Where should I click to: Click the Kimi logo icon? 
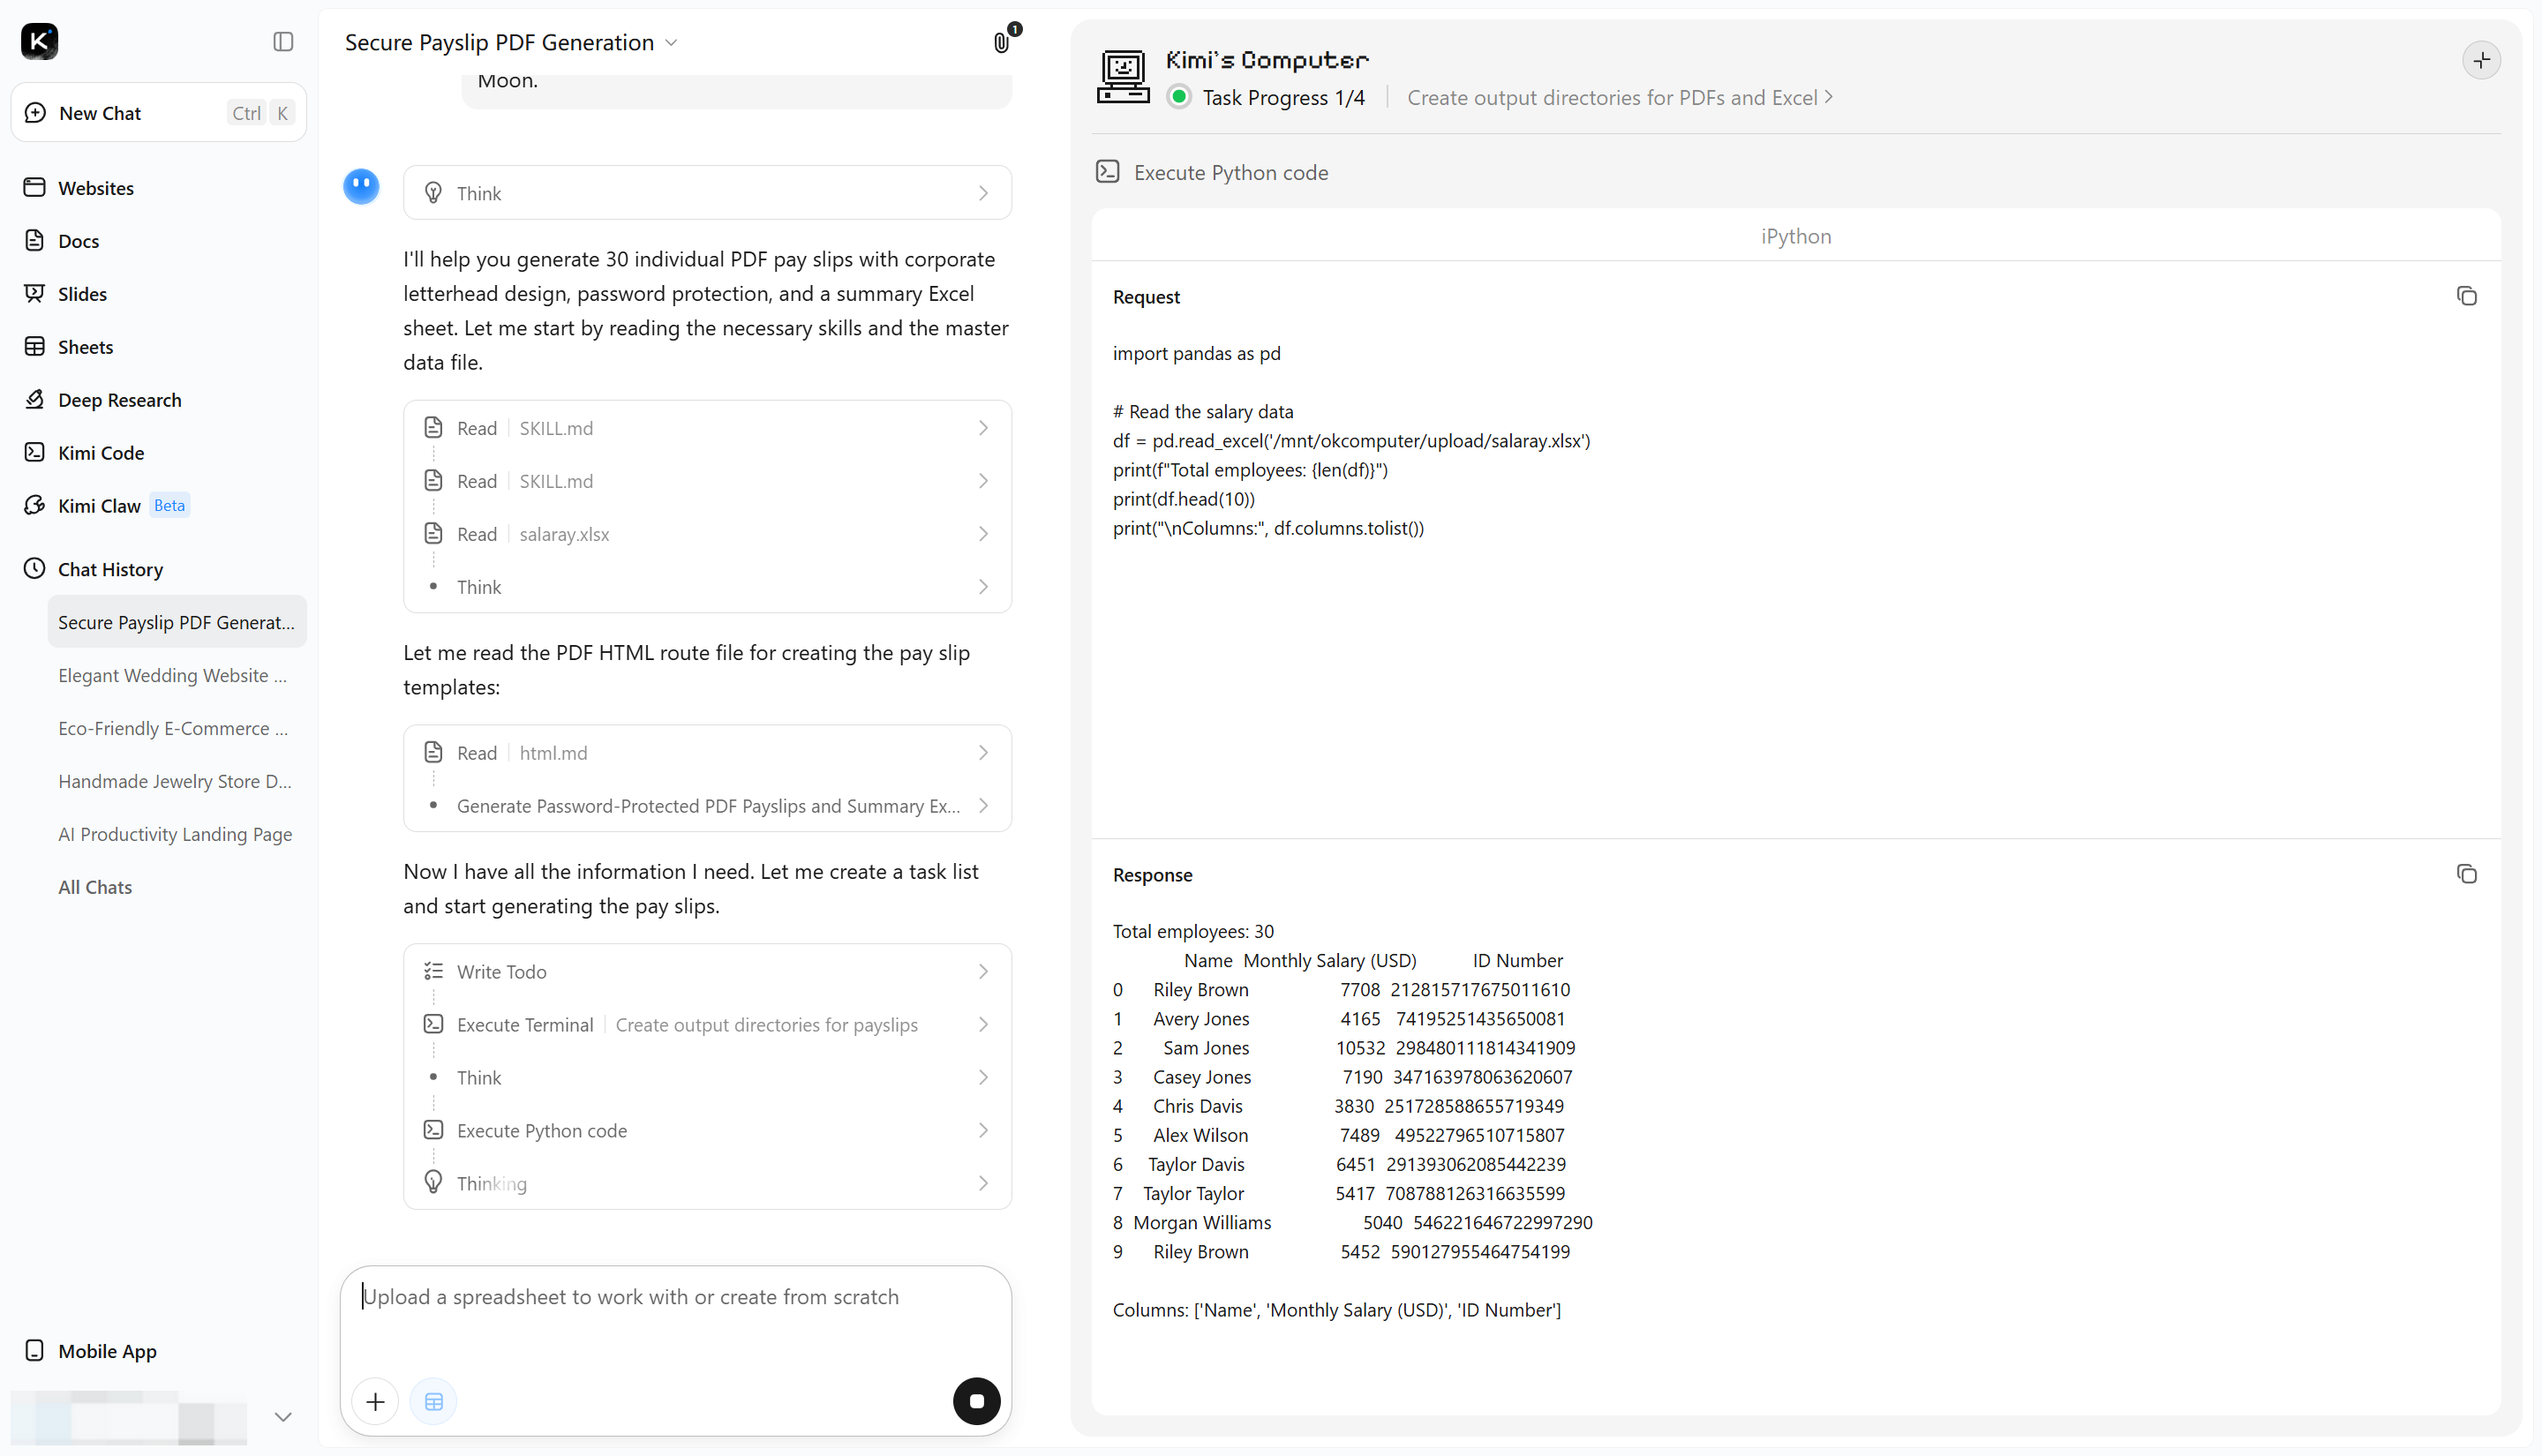[x=39, y=41]
